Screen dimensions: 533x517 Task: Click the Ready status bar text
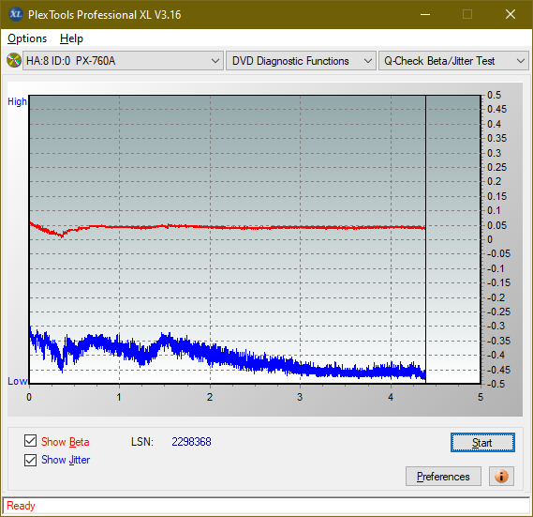[21, 506]
